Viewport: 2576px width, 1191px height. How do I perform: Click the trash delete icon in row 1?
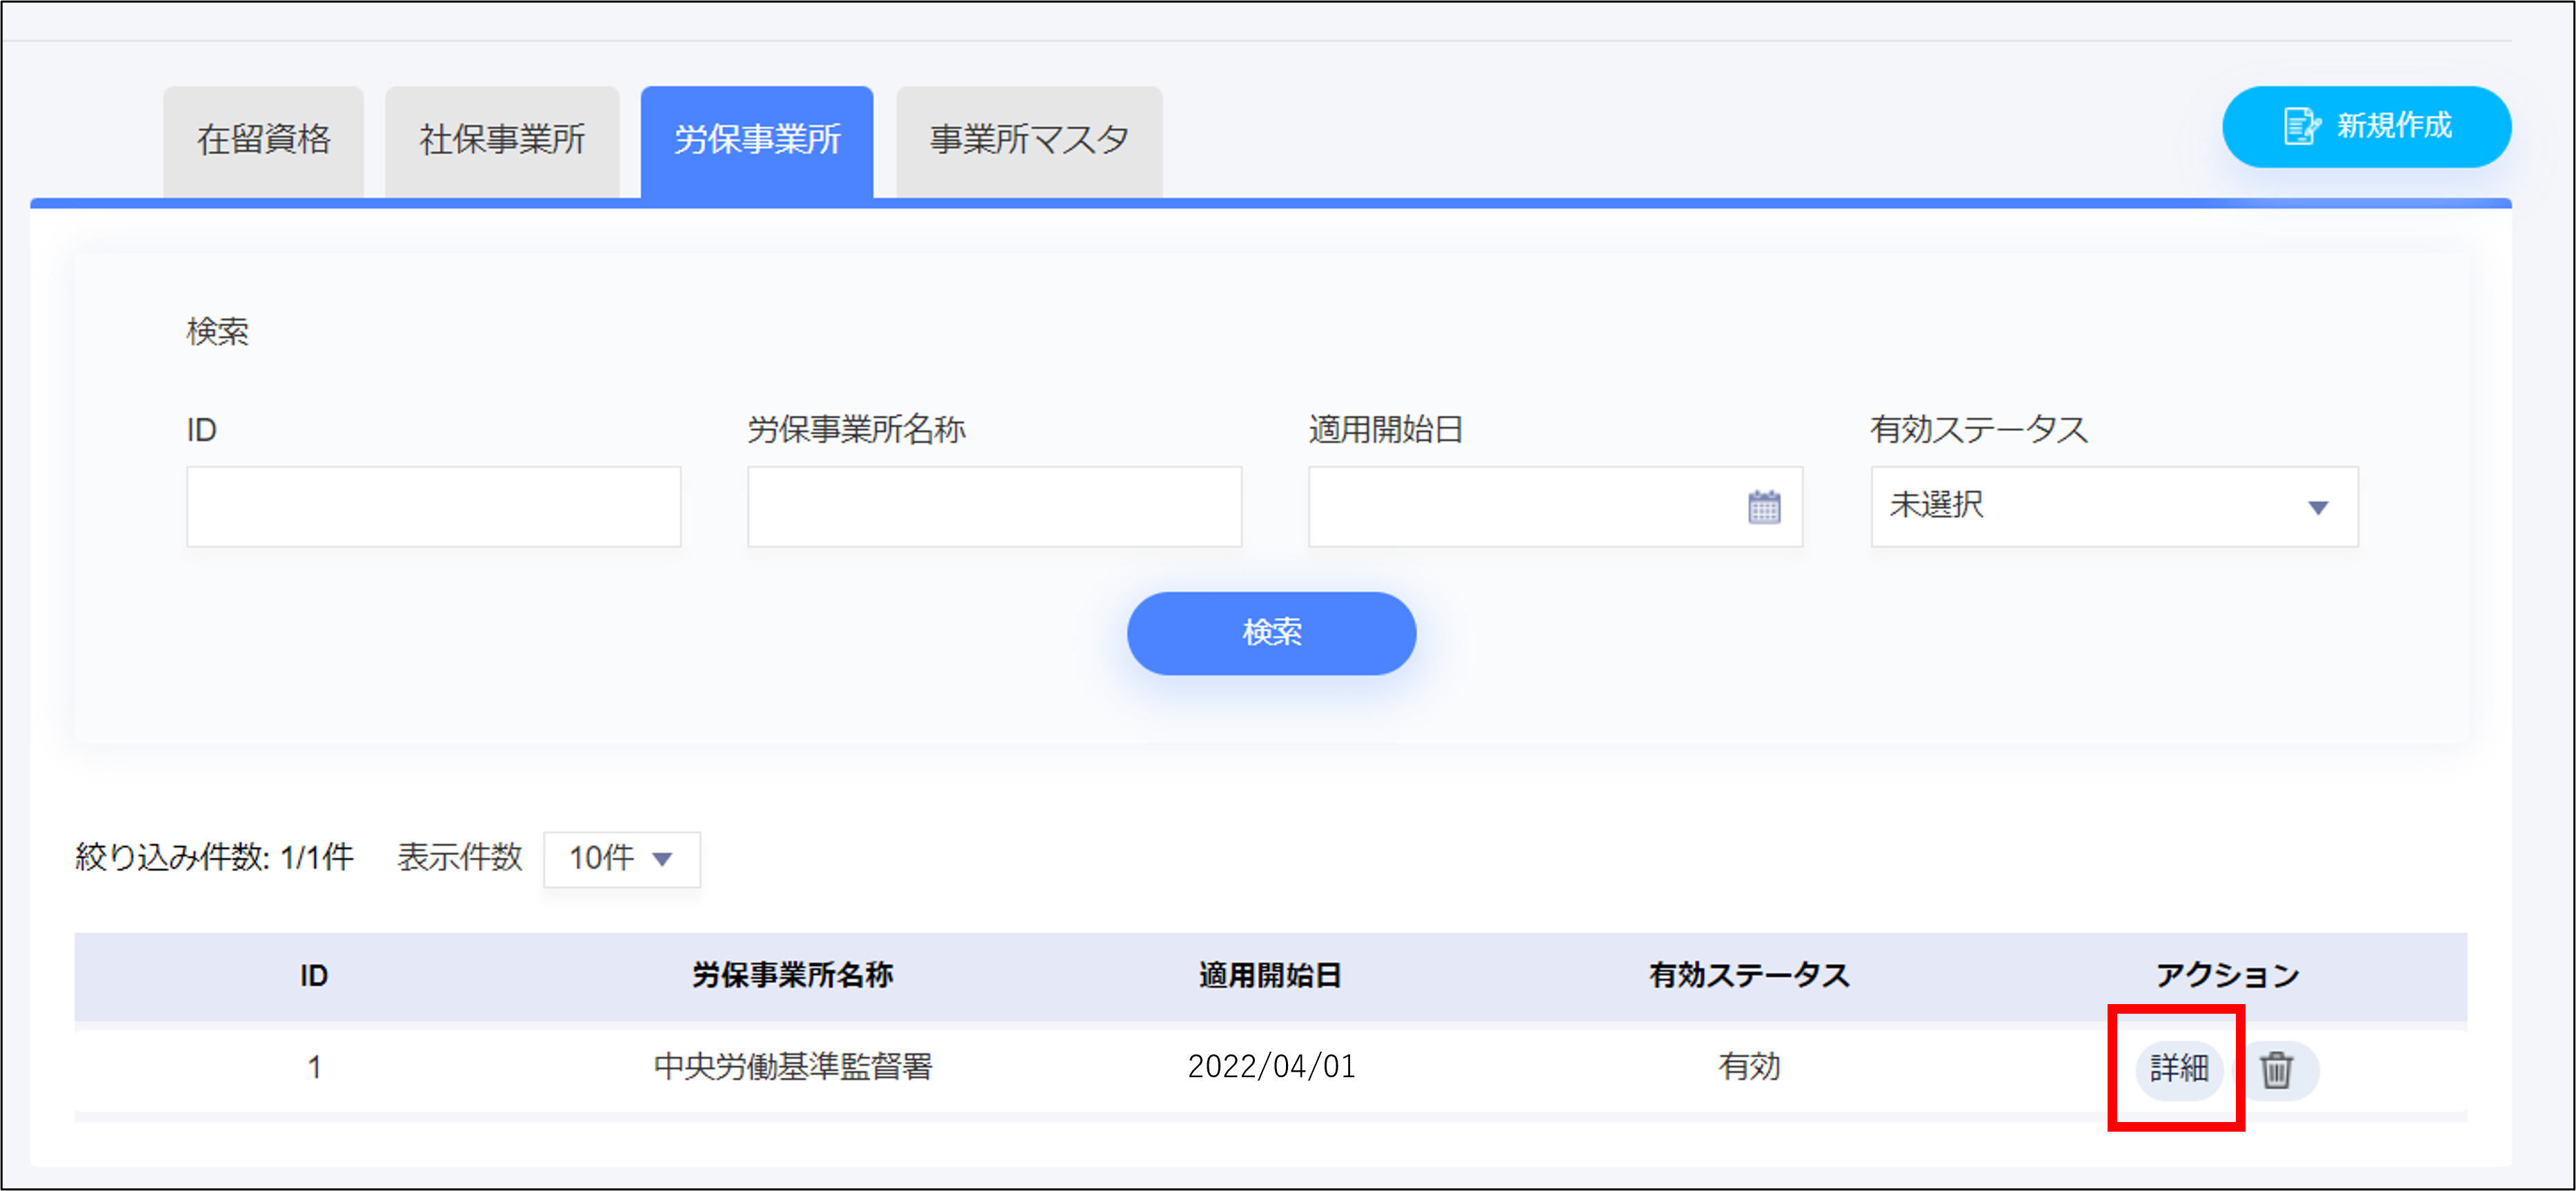click(2277, 1069)
